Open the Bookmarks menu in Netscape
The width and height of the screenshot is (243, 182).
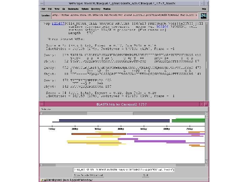point(73,9)
